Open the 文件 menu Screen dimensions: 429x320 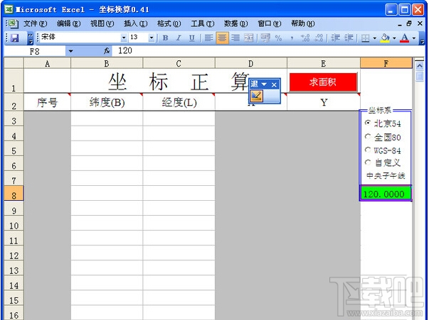pyautogui.click(x=35, y=23)
